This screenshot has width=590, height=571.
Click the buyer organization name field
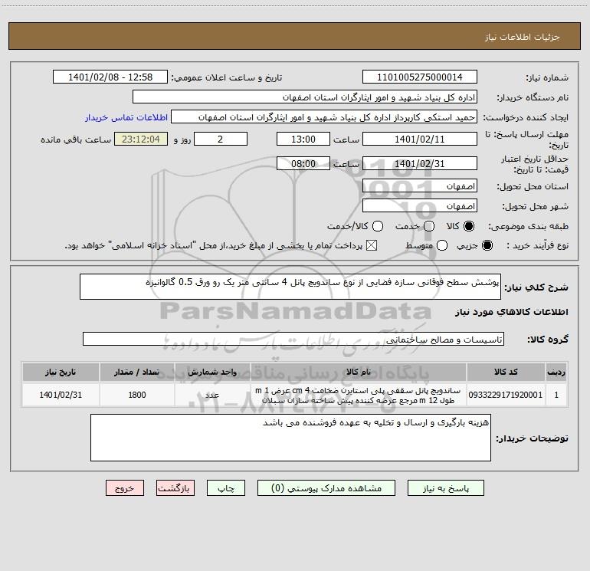coord(305,97)
